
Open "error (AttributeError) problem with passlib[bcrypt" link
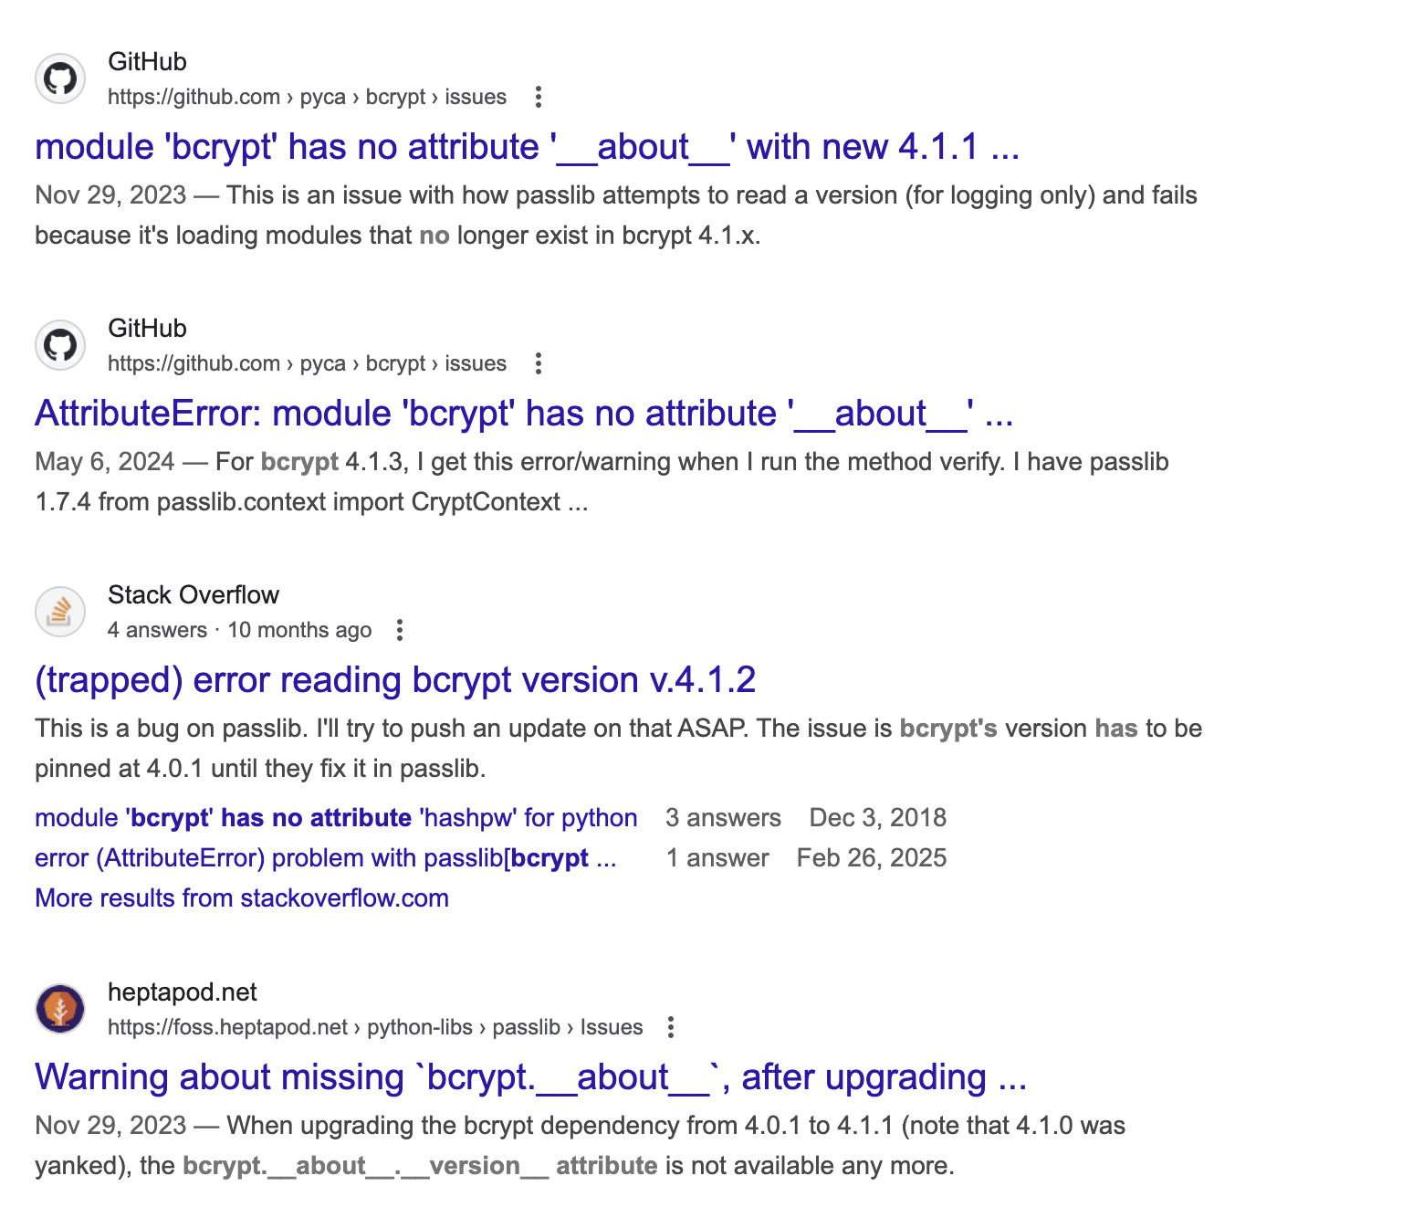coord(325,858)
